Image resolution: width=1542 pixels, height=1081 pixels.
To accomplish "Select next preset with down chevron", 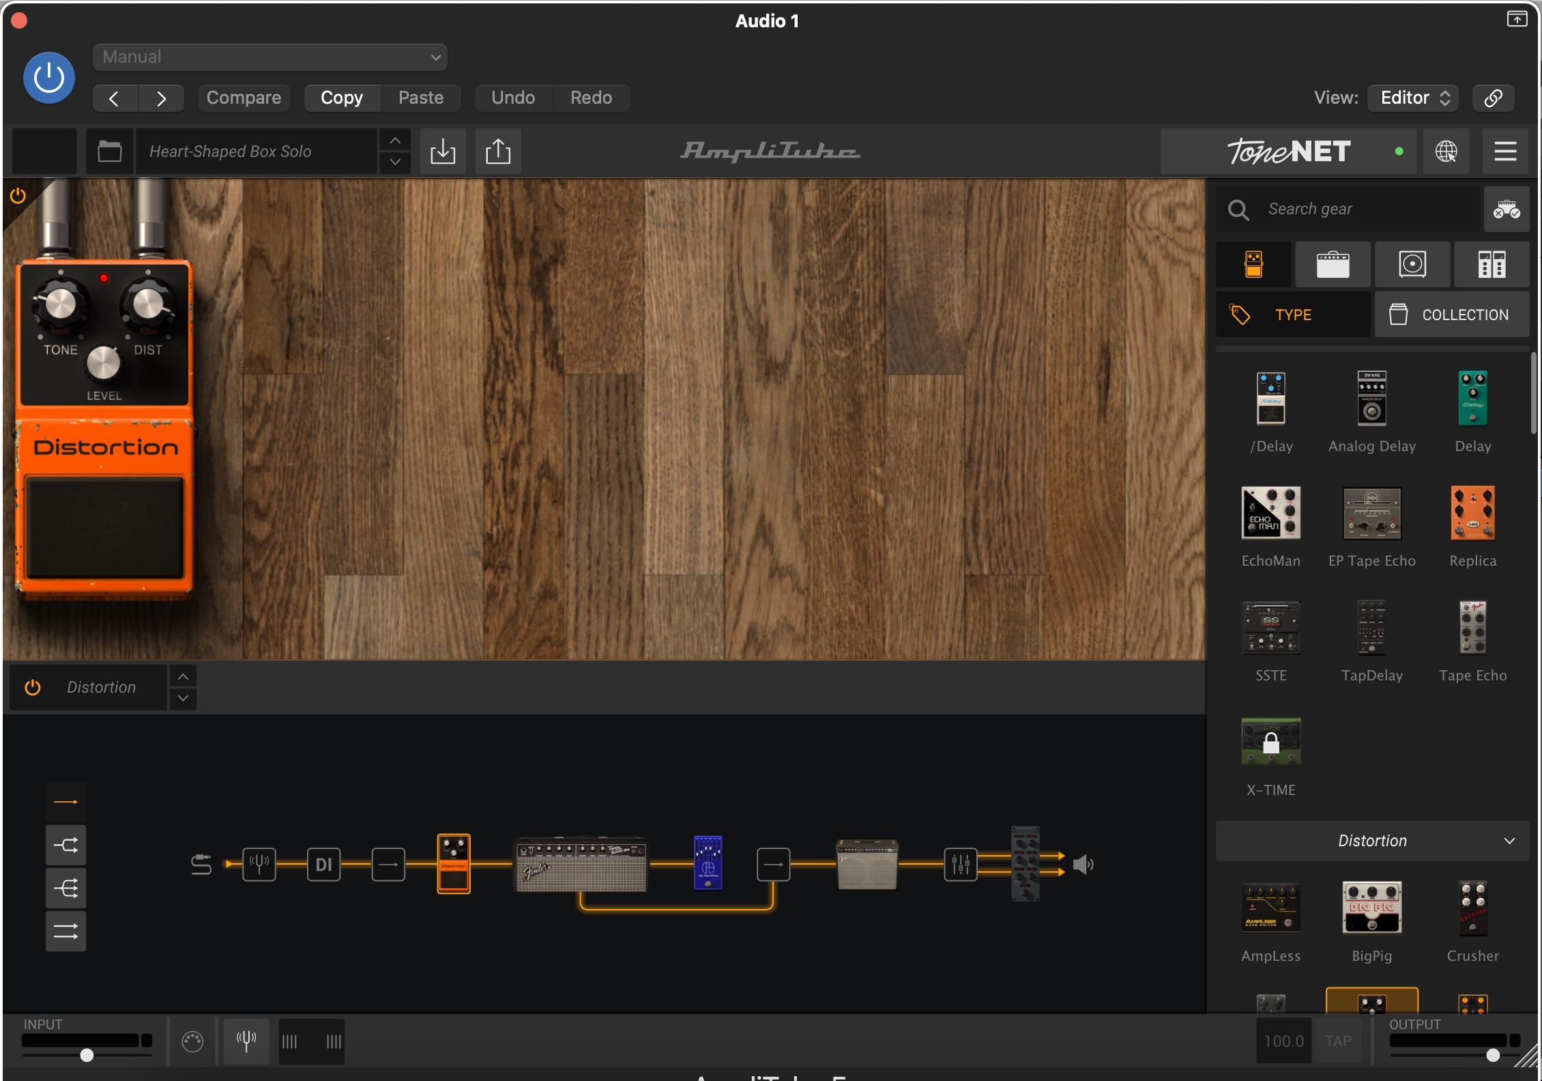I will (x=395, y=162).
